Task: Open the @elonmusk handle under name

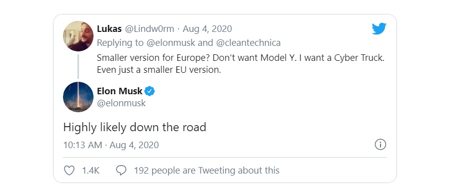Action: 121,103
